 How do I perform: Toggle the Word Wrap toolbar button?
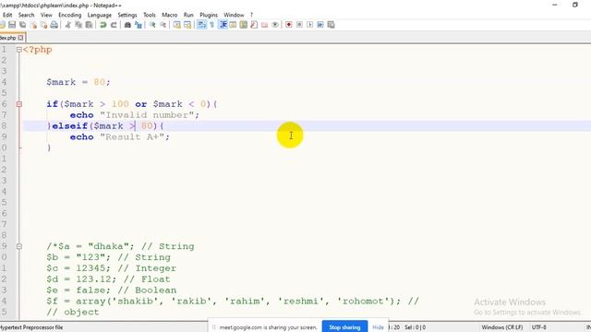pyautogui.click(x=201, y=25)
